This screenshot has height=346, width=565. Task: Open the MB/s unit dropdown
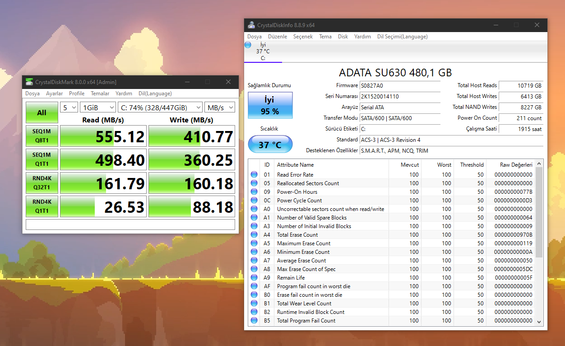[219, 107]
